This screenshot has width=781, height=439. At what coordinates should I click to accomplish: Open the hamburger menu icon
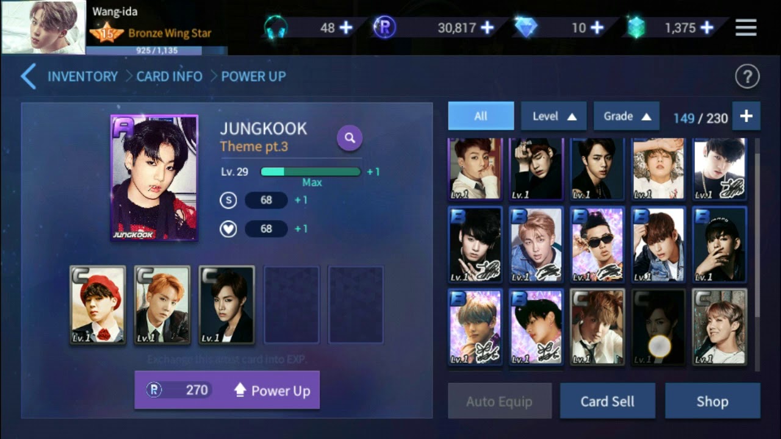pyautogui.click(x=746, y=27)
